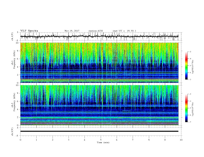This screenshot has width=204, height=157.
Task: Select the ch.1 colorbar "log(PSD)(V²/Hz)" label
Action: coord(193,67)
